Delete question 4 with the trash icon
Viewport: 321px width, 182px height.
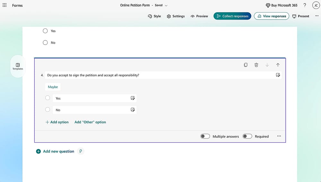(x=256, y=65)
